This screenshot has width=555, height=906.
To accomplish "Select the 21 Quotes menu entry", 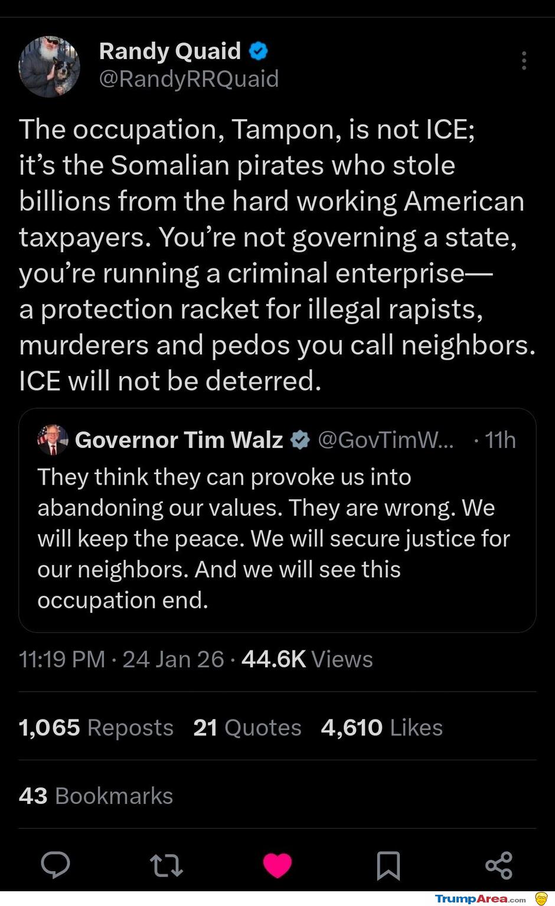I will pos(247,727).
